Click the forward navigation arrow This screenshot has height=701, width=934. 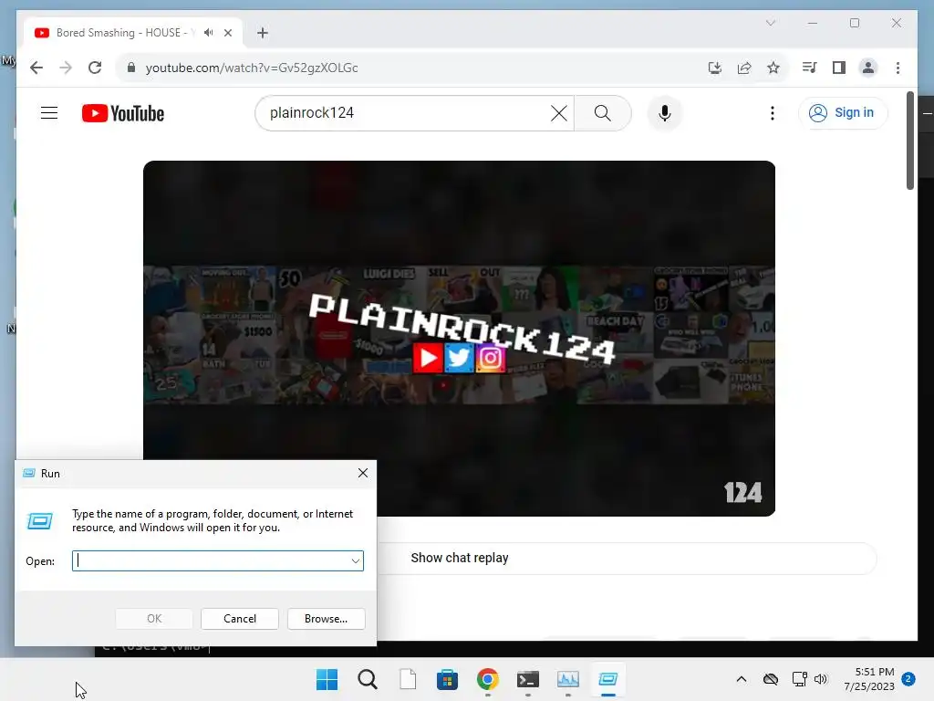pyautogui.click(x=66, y=68)
